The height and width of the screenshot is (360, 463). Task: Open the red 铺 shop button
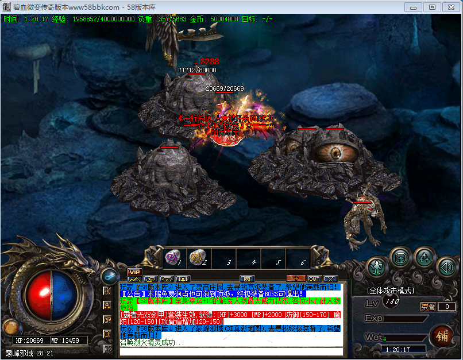[441, 336]
